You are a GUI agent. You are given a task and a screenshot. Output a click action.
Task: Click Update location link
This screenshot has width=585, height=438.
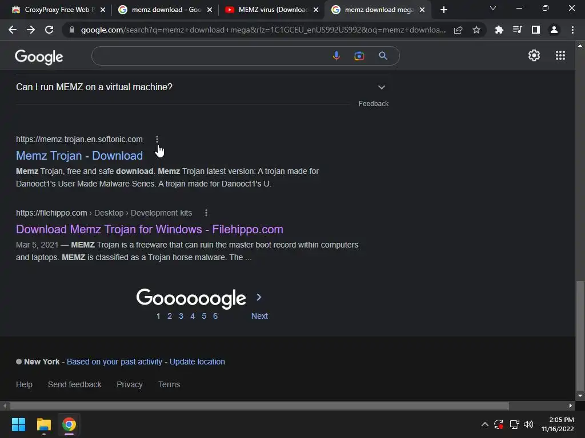pos(197,362)
